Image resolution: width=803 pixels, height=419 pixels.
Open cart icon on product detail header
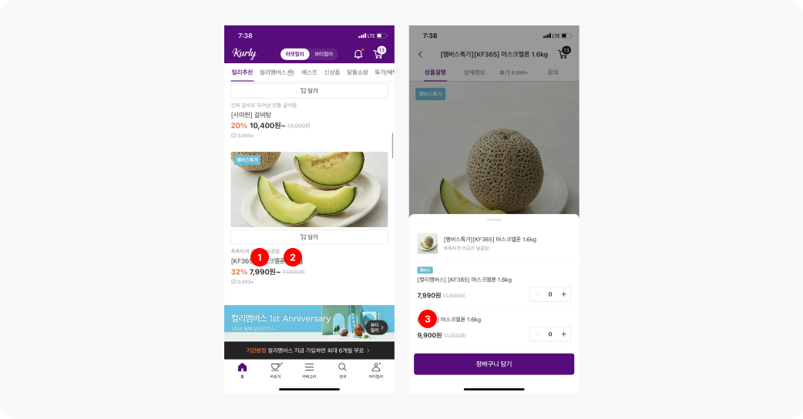point(564,53)
